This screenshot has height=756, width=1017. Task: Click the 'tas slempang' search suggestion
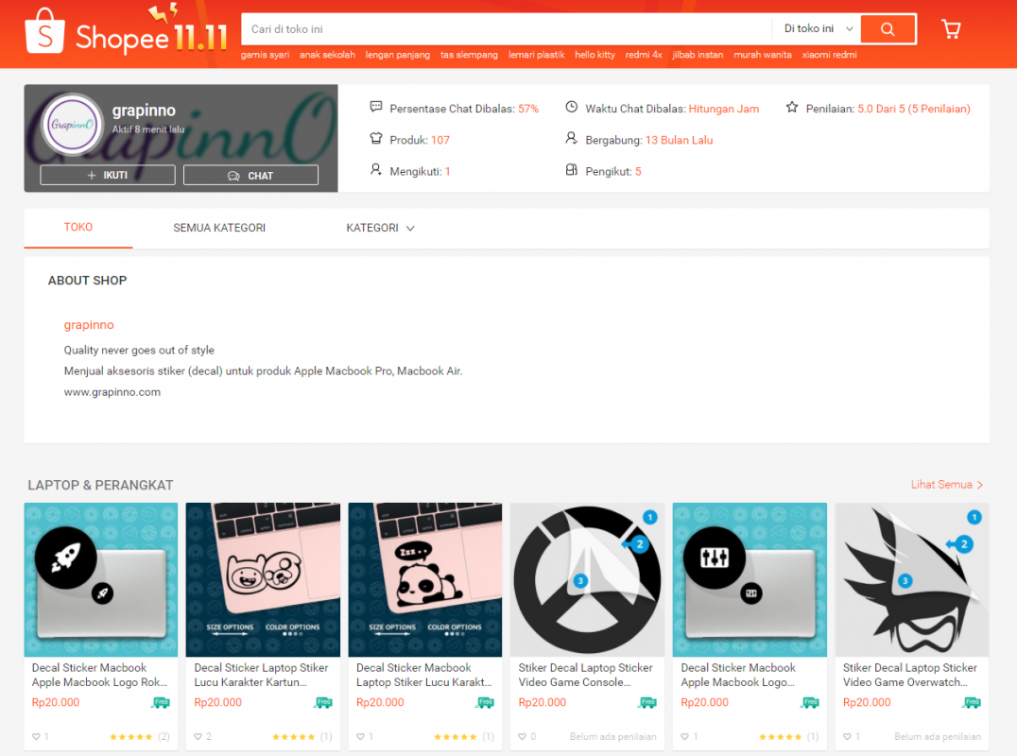(x=469, y=55)
